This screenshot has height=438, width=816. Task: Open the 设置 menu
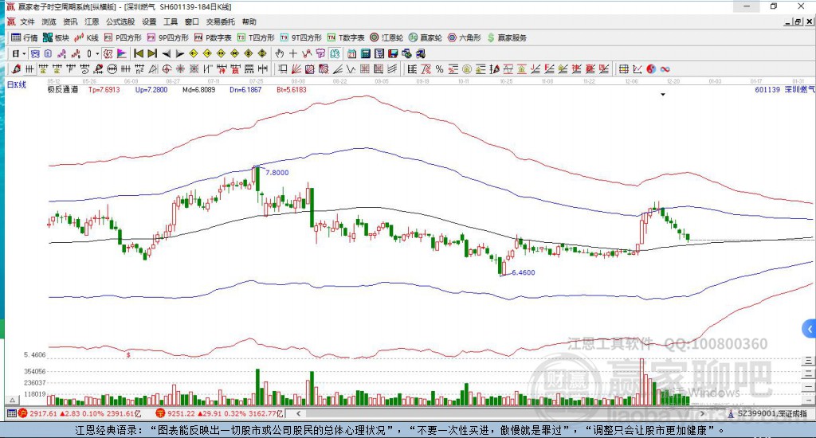coord(149,22)
